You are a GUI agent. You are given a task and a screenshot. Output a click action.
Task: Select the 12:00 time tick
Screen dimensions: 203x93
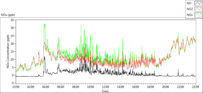[x=106, y=87]
